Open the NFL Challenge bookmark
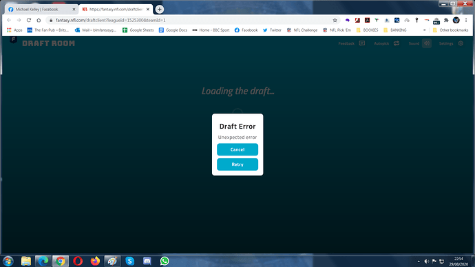This screenshot has height=267, width=475. (302, 30)
